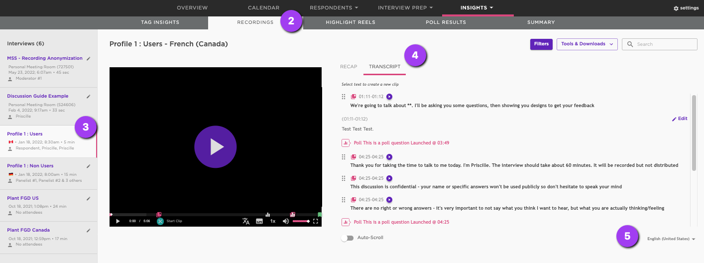Click the drag handle of the 01:11-01:12 transcript row

pyautogui.click(x=343, y=97)
